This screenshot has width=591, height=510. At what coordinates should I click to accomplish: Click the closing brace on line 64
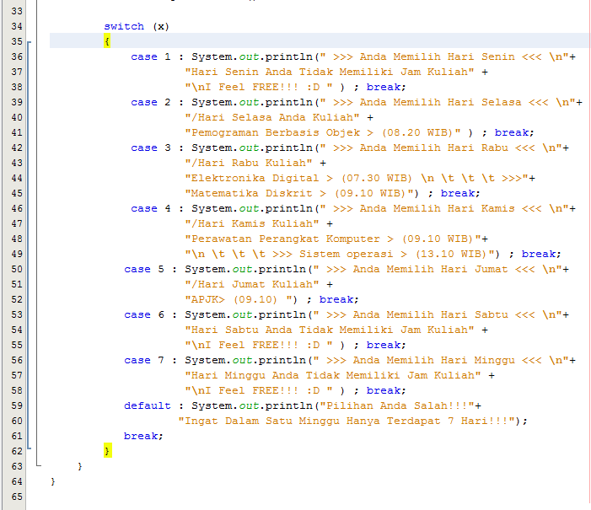[53, 481]
